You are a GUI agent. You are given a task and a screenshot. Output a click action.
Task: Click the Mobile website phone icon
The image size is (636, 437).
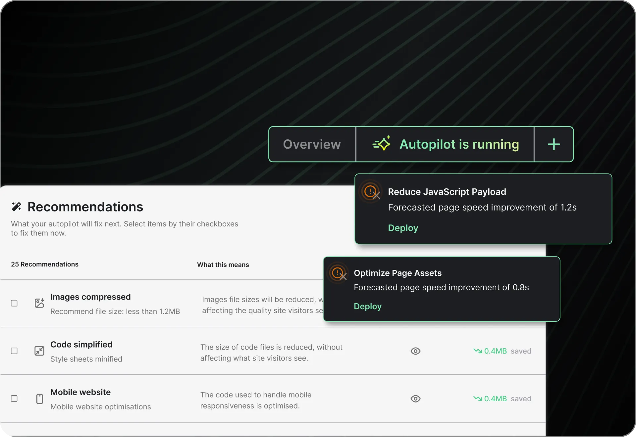(39, 399)
